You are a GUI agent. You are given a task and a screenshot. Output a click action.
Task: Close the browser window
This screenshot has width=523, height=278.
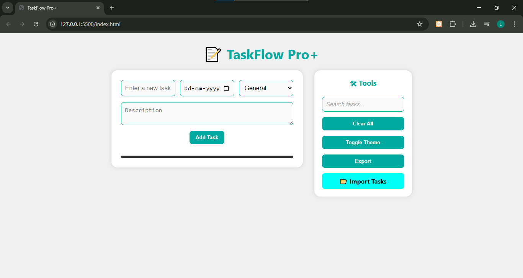(514, 8)
